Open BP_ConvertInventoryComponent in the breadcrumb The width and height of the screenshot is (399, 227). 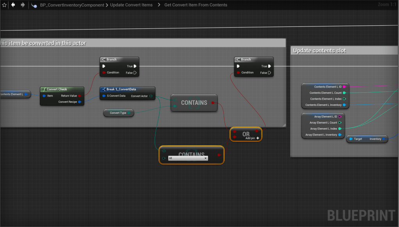tap(72, 5)
